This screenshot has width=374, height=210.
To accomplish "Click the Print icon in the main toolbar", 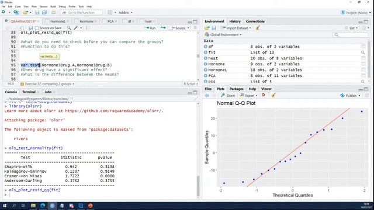I will pos(54,12).
